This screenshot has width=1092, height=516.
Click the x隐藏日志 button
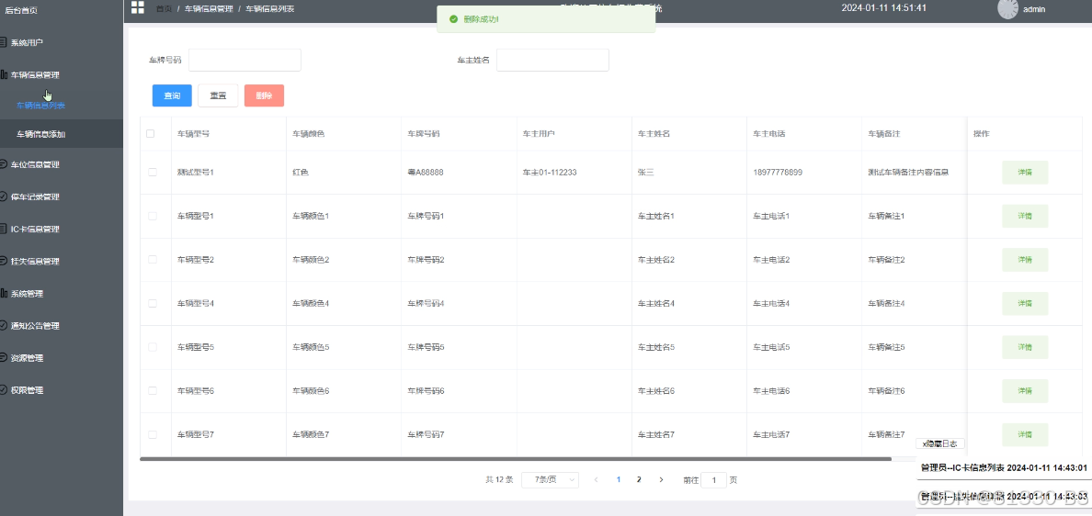(x=940, y=443)
